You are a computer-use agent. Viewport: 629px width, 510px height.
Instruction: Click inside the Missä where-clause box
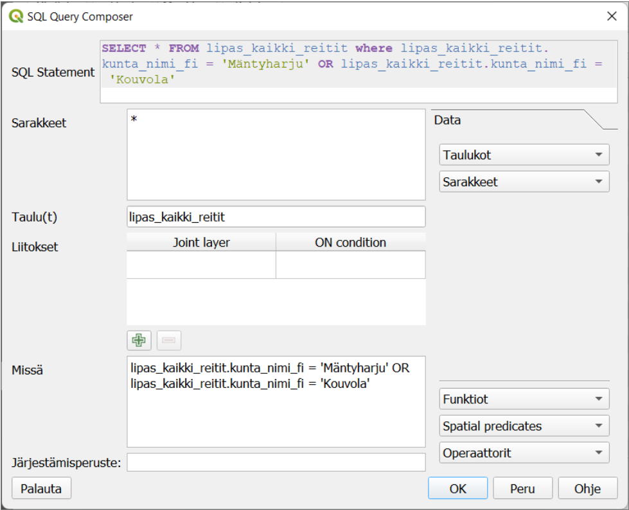tap(276, 401)
